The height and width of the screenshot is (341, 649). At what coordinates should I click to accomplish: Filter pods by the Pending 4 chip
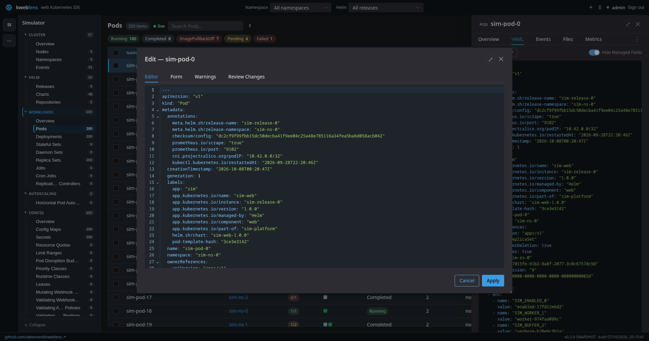238,39
